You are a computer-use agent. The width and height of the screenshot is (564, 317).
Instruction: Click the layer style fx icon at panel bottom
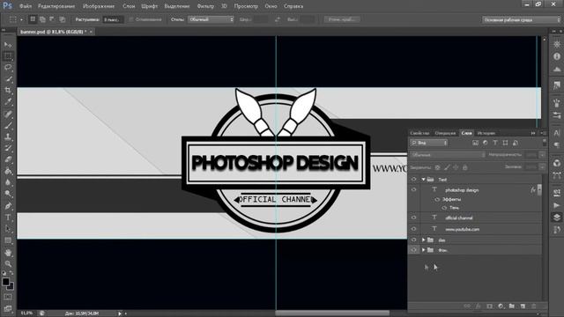coord(478,306)
